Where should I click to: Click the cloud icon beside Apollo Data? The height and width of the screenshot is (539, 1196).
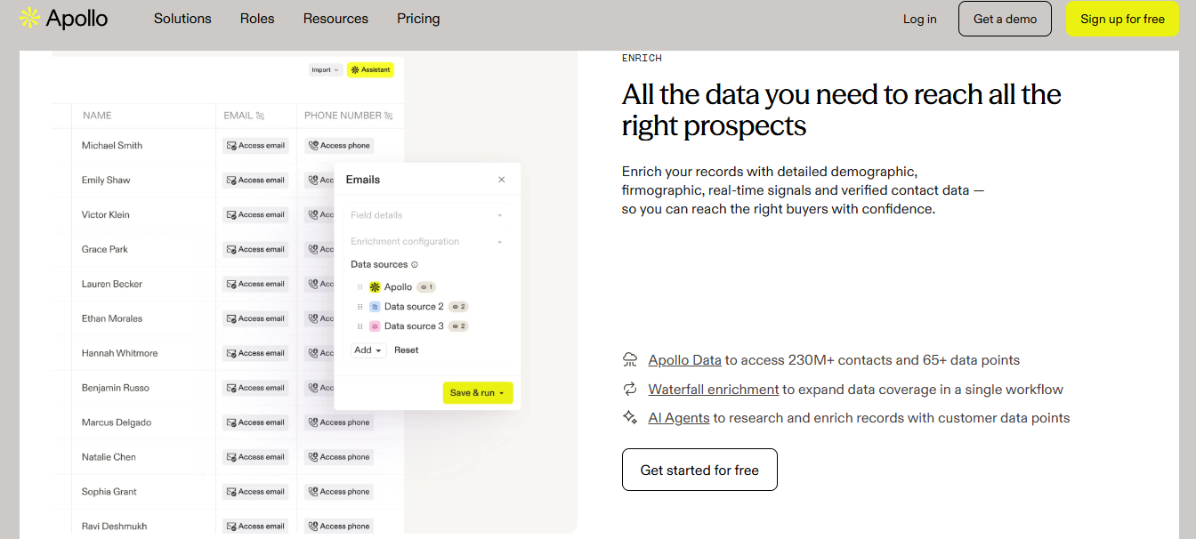(x=630, y=360)
